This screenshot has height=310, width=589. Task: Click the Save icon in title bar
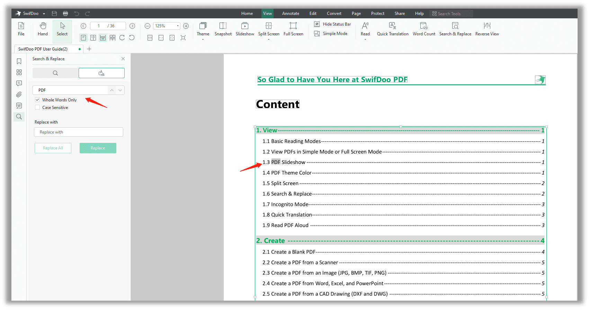[x=54, y=13]
